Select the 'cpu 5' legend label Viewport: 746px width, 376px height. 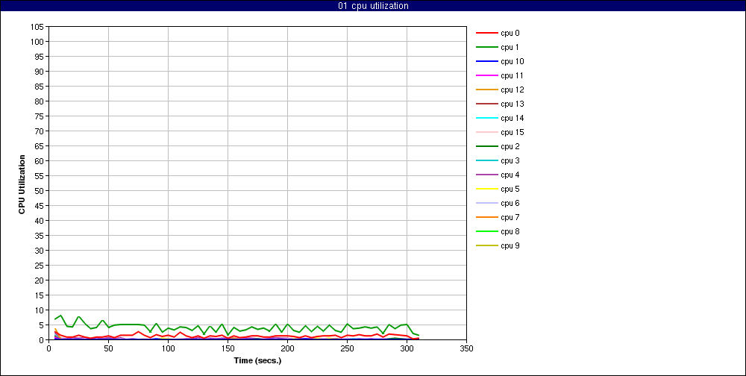coord(510,189)
